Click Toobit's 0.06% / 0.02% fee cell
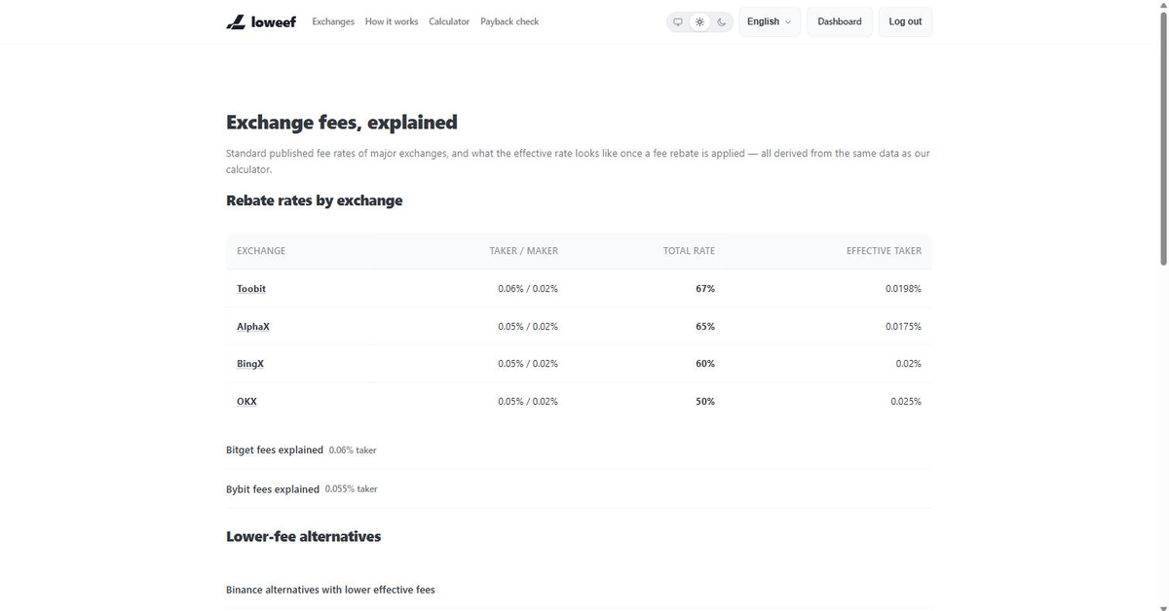 click(x=528, y=289)
